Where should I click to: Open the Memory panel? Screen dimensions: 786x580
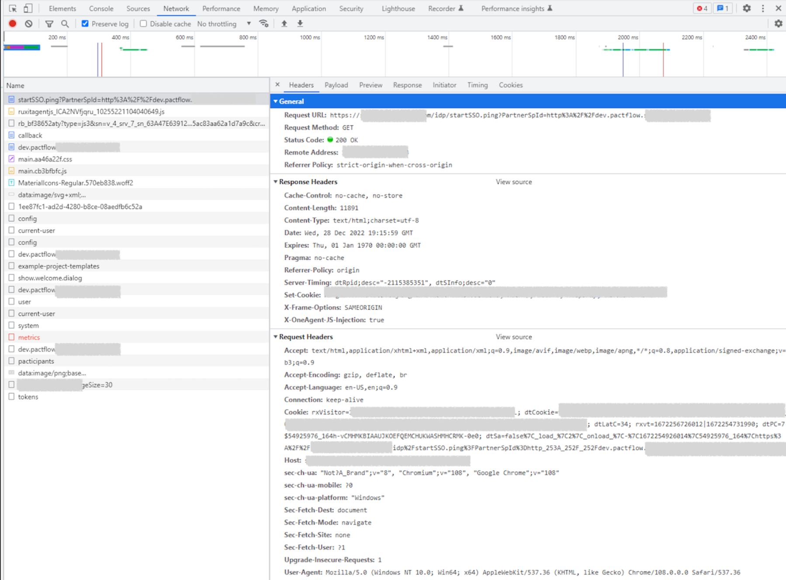pos(266,8)
